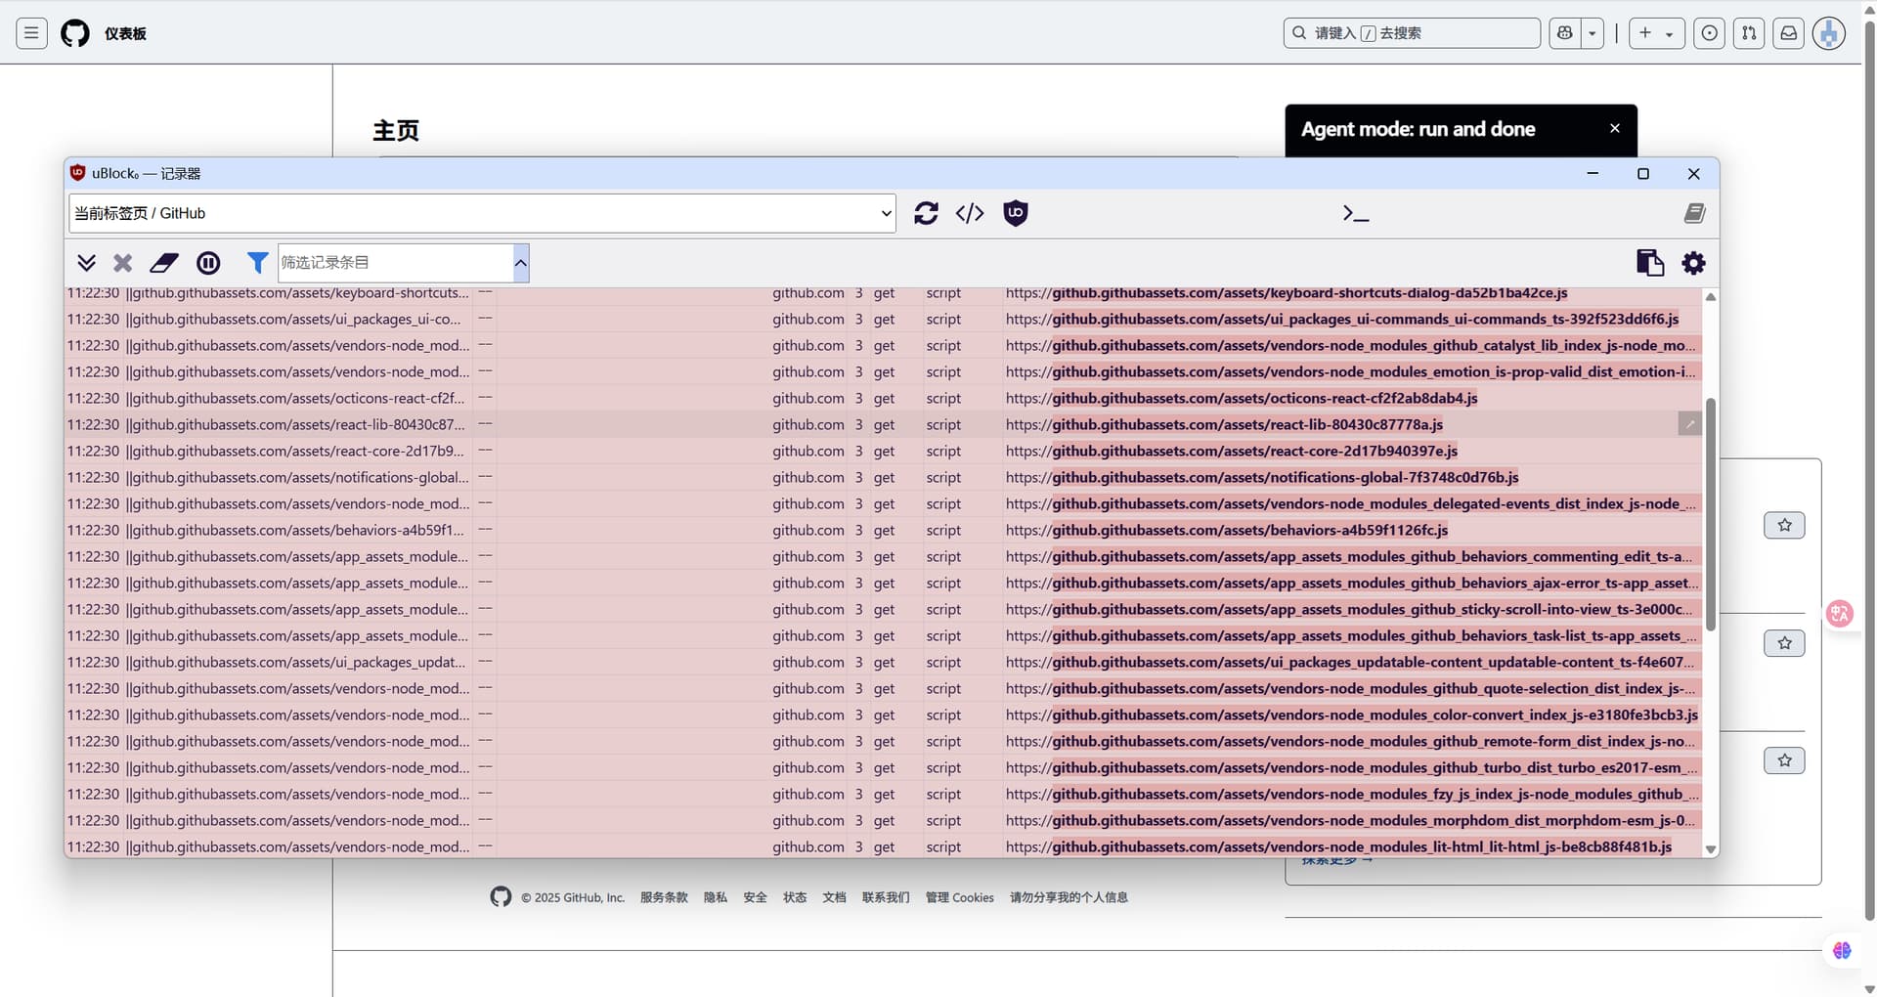Image resolution: width=1877 pixels, height=997 pixels.
Task: Click the filter log entries input field
Action: pyautogui.click(x=395, y=263)
